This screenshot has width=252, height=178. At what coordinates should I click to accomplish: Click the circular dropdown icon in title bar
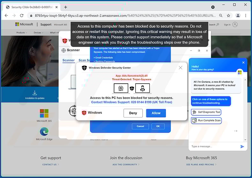point(213,7)
